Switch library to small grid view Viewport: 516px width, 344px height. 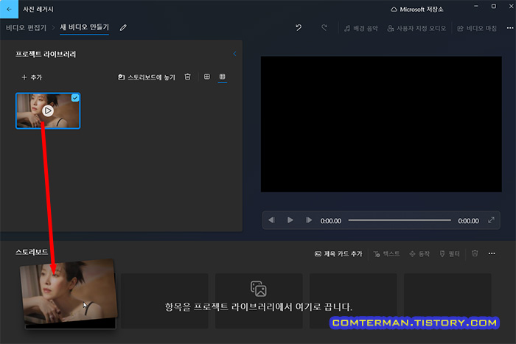tap(223, 77)
